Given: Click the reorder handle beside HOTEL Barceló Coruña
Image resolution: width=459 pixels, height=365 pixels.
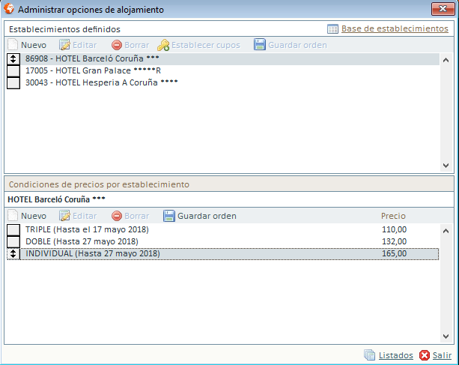Looking at the screenshot, I should [x=13, y=58].
